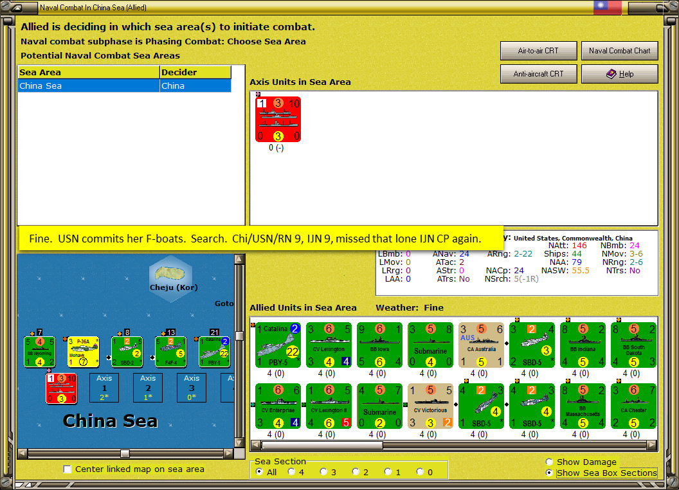This screenshot has width=679, height=490.
Task: Pick the BB Iowa battleship counter
Action: point(380,345)
